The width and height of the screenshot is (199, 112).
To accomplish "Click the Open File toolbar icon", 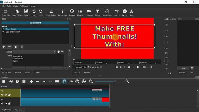I will [6, 13].
